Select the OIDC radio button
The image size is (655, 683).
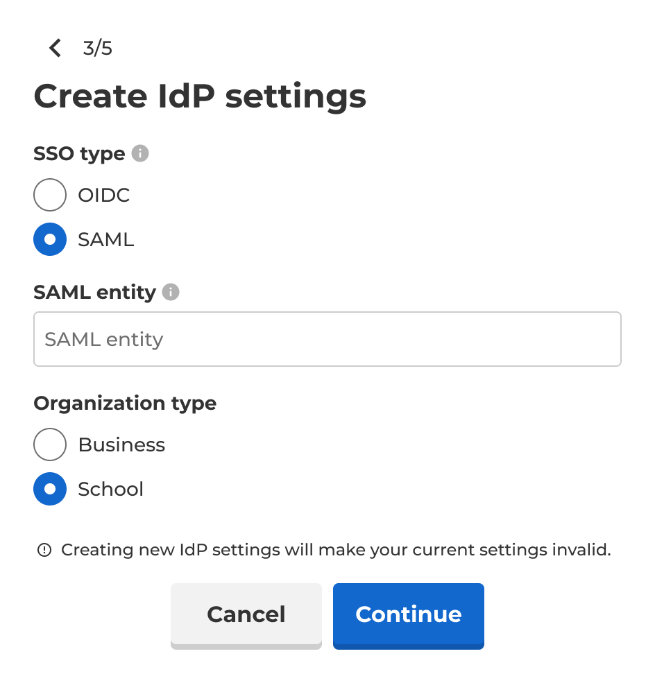pyautogui.click(x=50, y=195)
